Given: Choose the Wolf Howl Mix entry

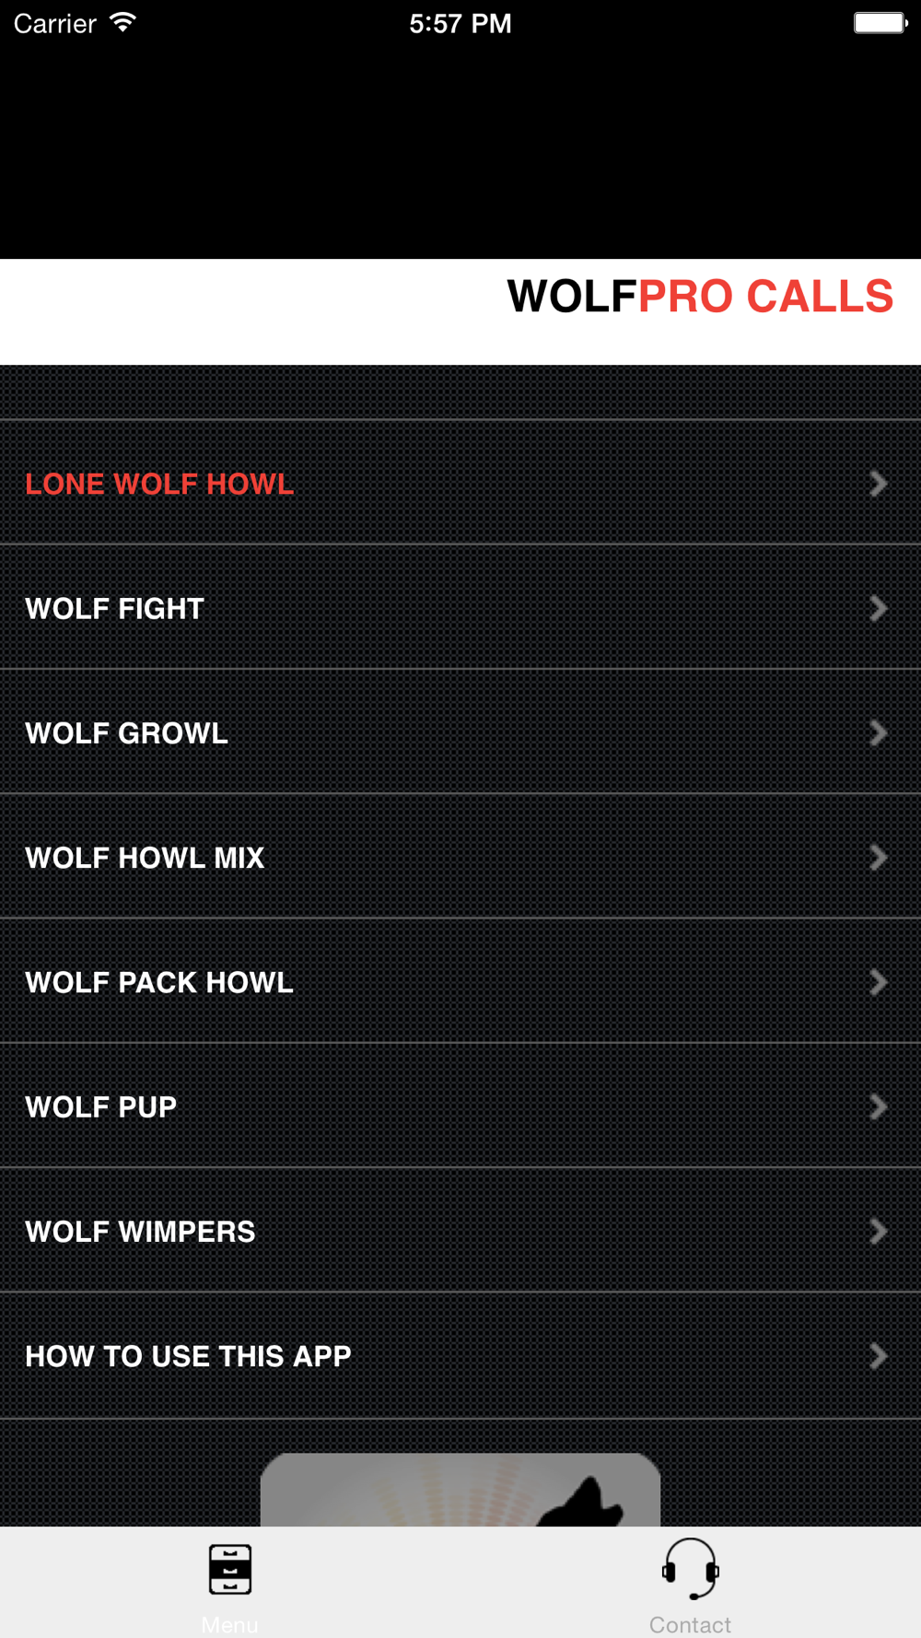Looking at the screenshot, I should (460, 857).
